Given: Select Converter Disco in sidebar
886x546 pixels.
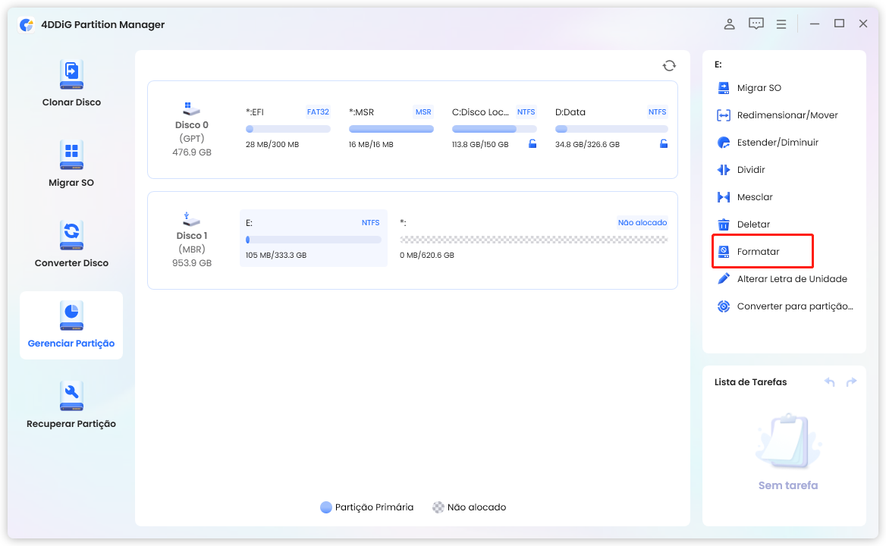Looking at the screenshot, I should tap(71, 244).
